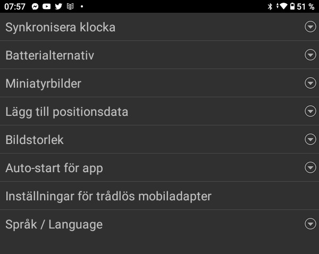Image resolution: width=319 pixels, height=254 pixels.
Task: Tap the Twitter notification icon
Action: [57, 6]
